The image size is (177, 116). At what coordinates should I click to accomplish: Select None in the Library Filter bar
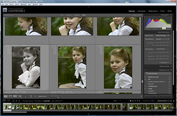[84, 15]
